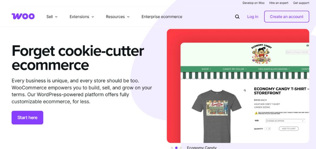Click the candy store search field
This screenshot has height=149, width=316.
[298, 52]
